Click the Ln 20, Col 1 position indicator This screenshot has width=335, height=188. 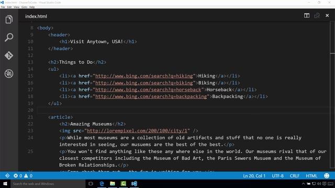tap(254, 176)
